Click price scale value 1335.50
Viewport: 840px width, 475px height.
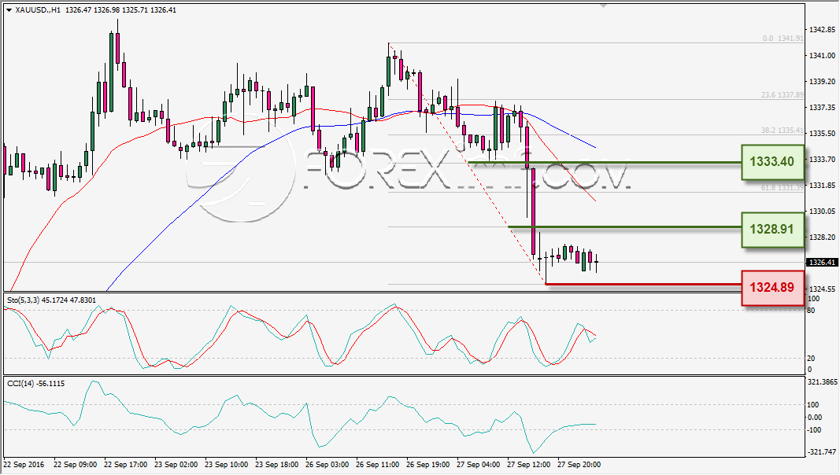pos(823,133)
